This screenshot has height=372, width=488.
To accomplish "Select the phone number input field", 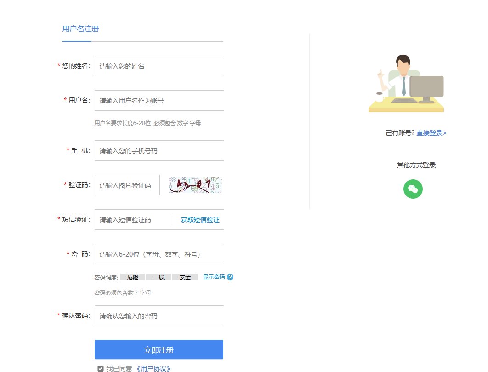I will pyautogui.click(x=159, y=150).
